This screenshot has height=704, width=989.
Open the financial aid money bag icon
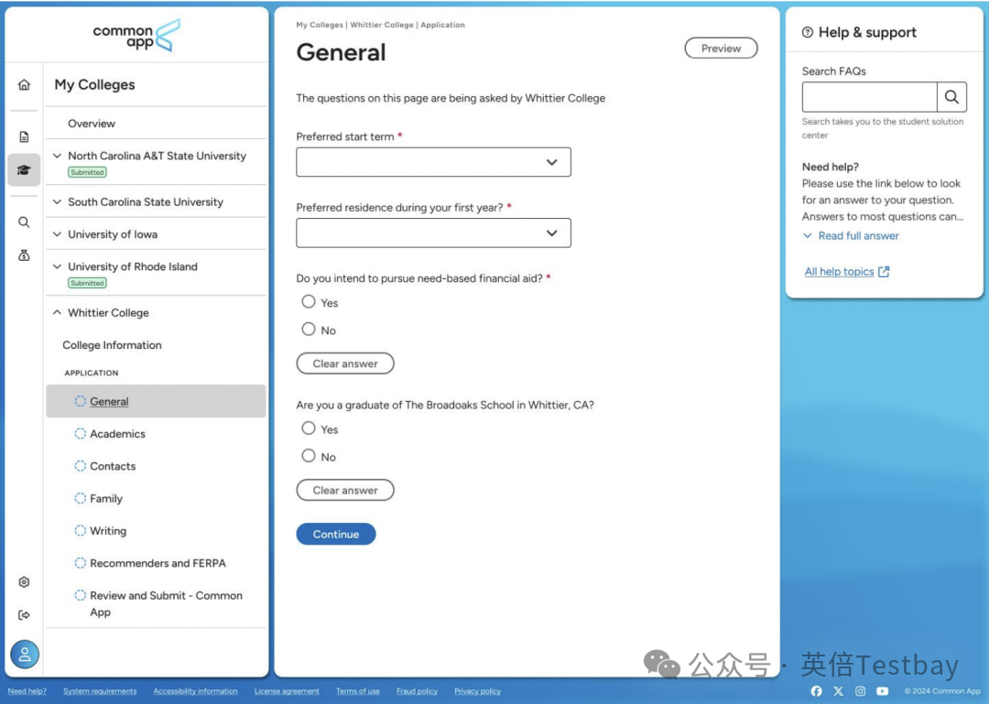tap(24, 255)
